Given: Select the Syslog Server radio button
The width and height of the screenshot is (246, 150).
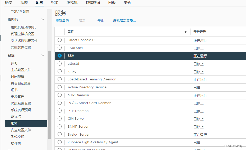Looking at the screenshot, I should click(x=60, y=134).
